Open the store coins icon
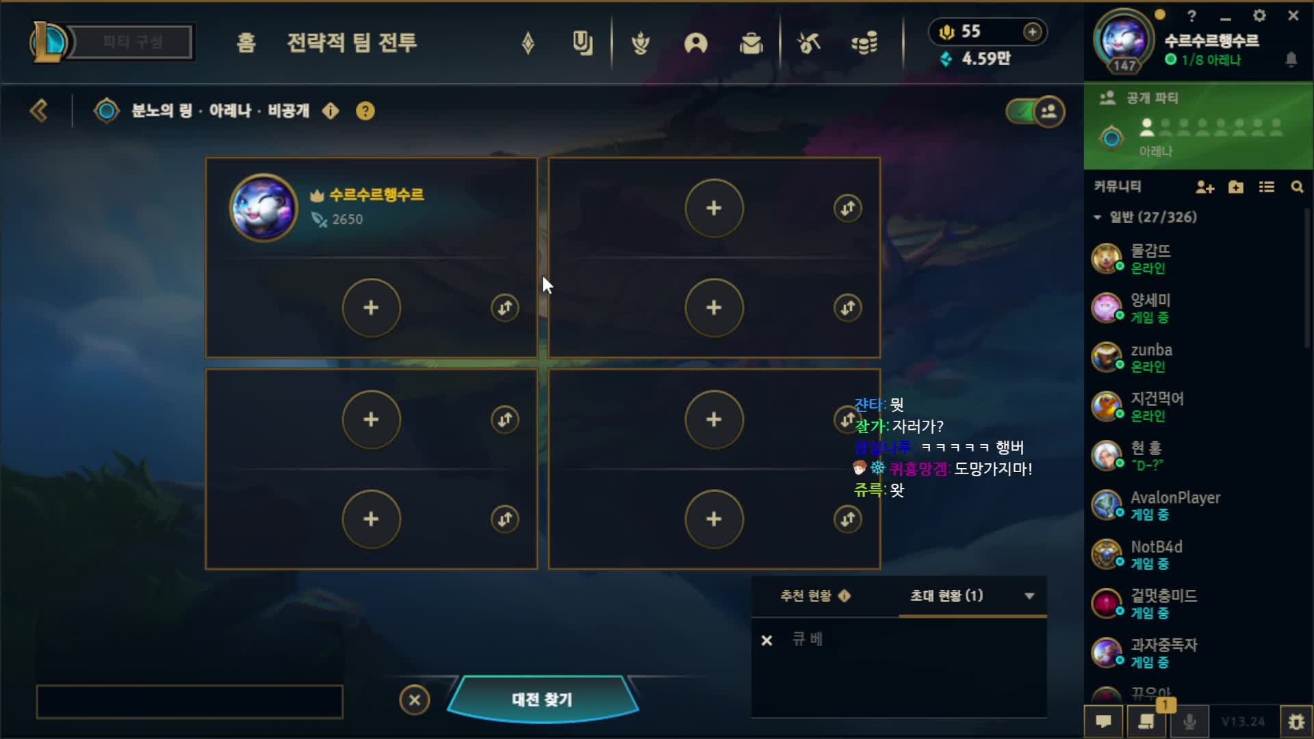Screen dimensions: 1314x739 [864, 44]
